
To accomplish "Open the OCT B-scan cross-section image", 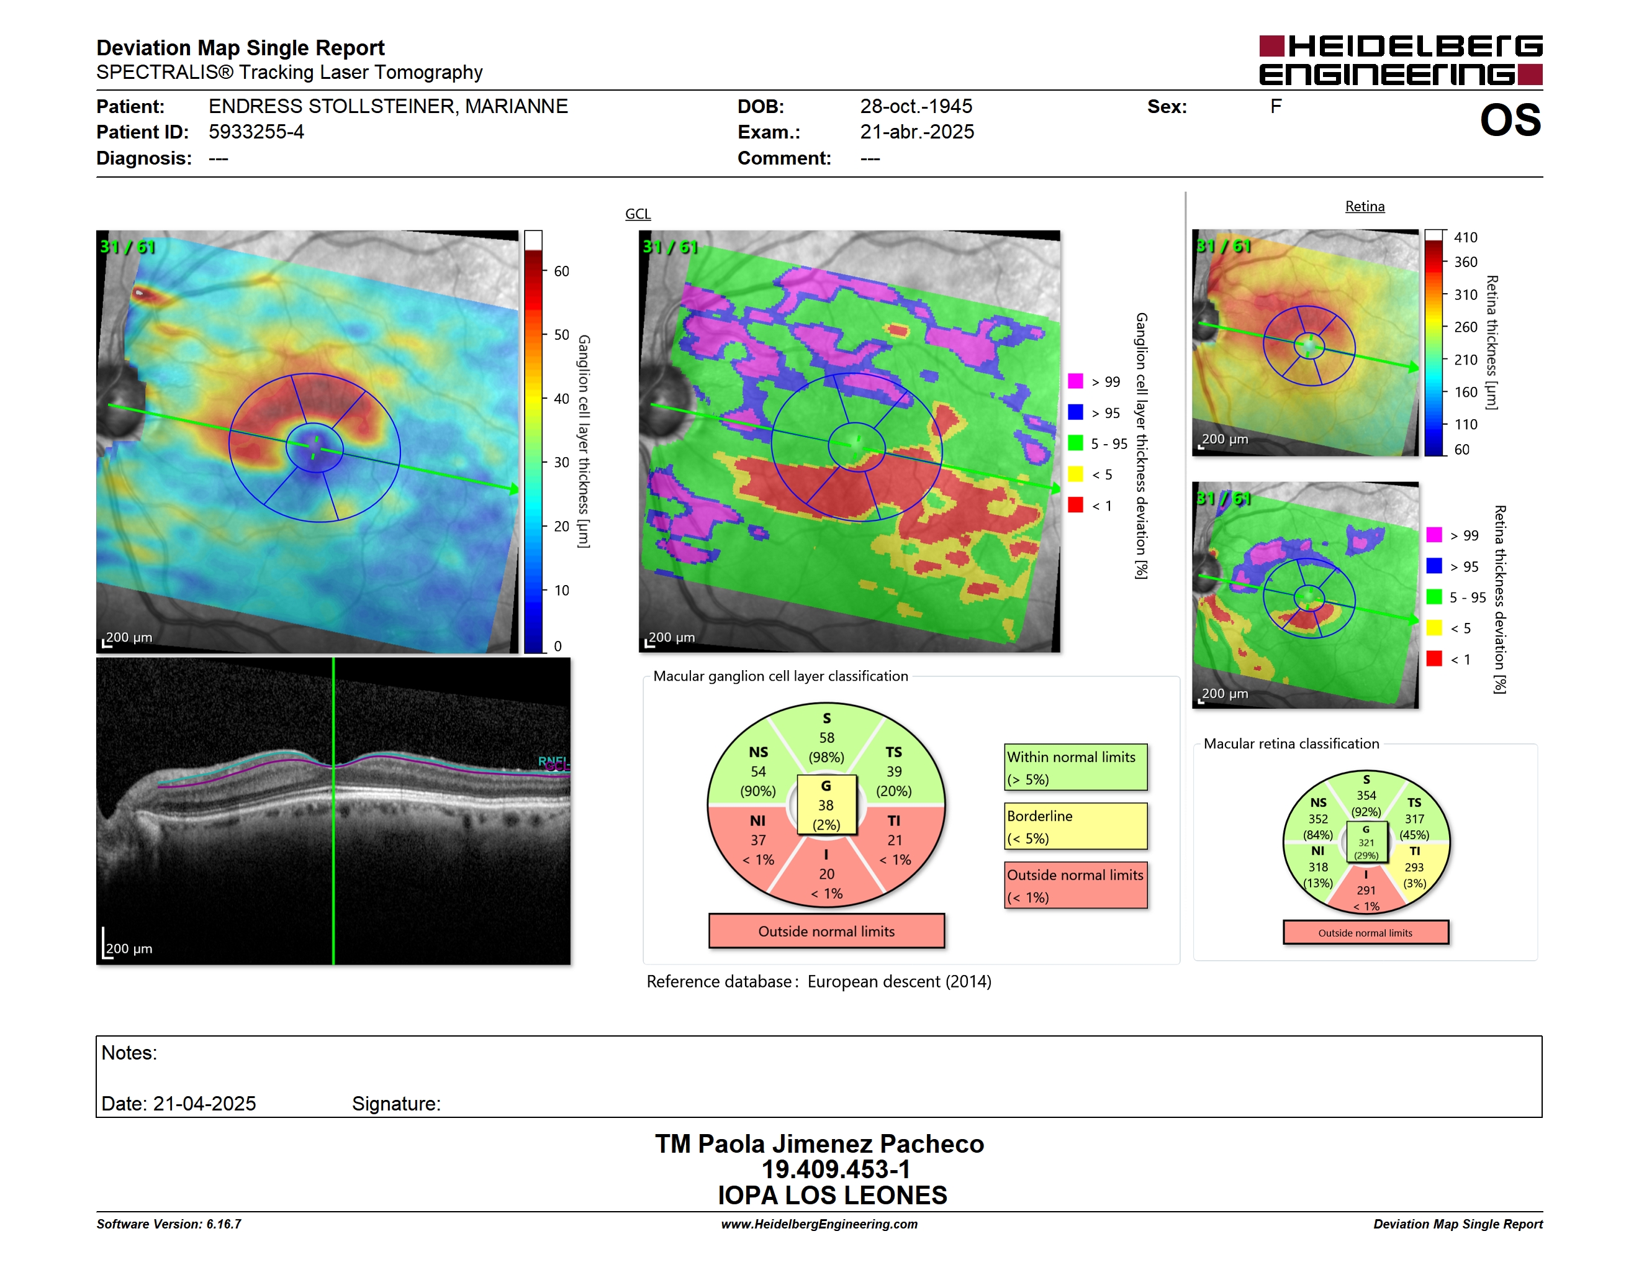I will coord(333,811).
